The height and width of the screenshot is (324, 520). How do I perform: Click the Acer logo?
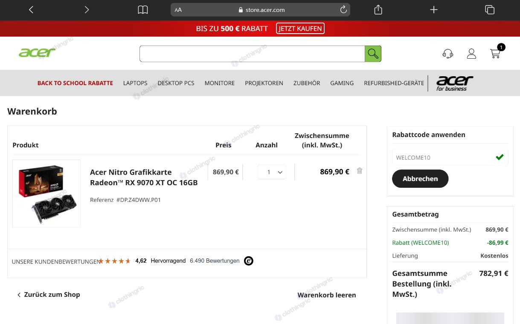[x=37, y=53]
